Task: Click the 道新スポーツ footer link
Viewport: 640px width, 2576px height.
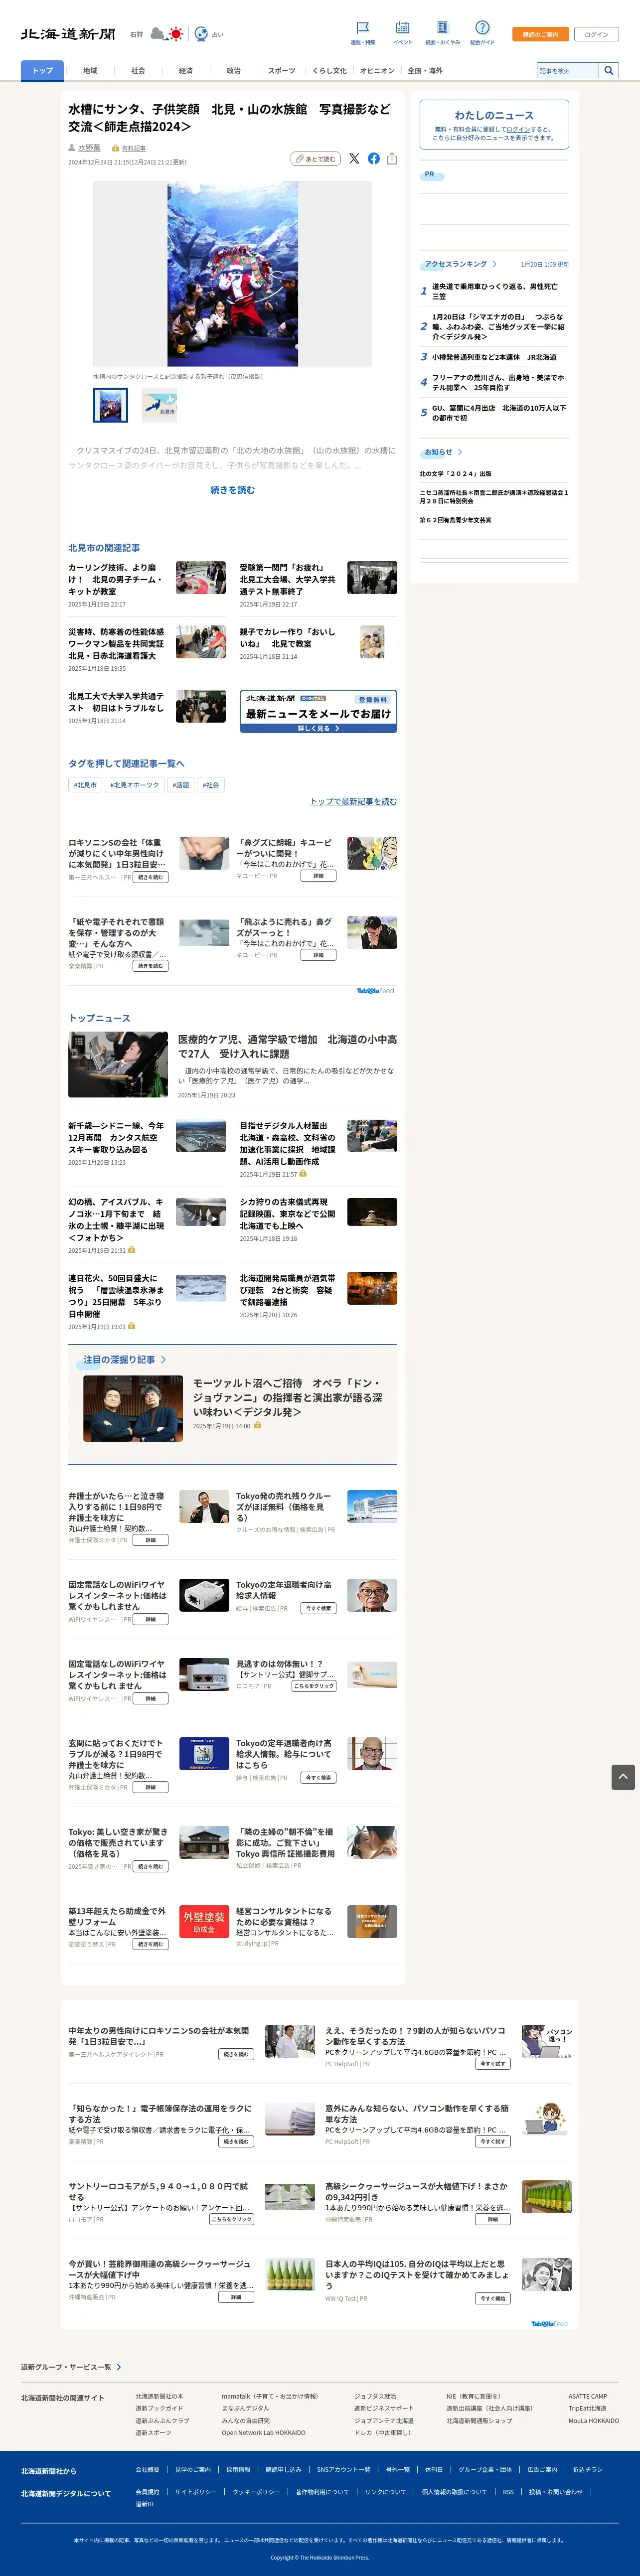Action: point(153,2432)
